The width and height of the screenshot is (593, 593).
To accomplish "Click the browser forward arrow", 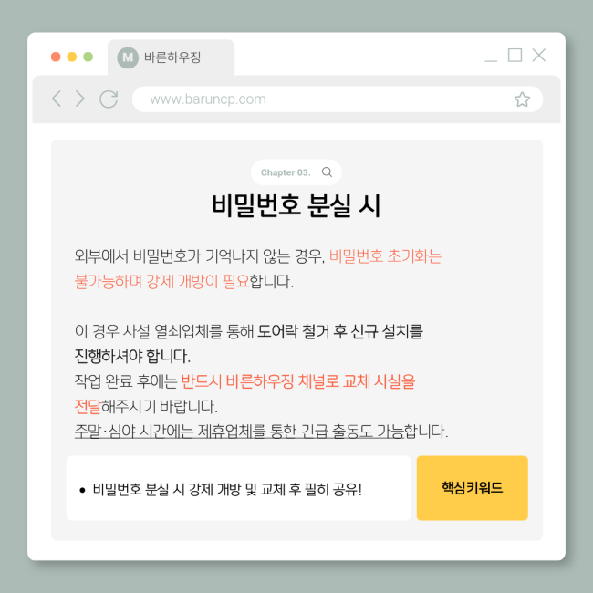I will [x=79, y=99].
